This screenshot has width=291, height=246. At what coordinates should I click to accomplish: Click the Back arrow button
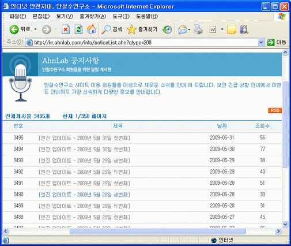14,29
